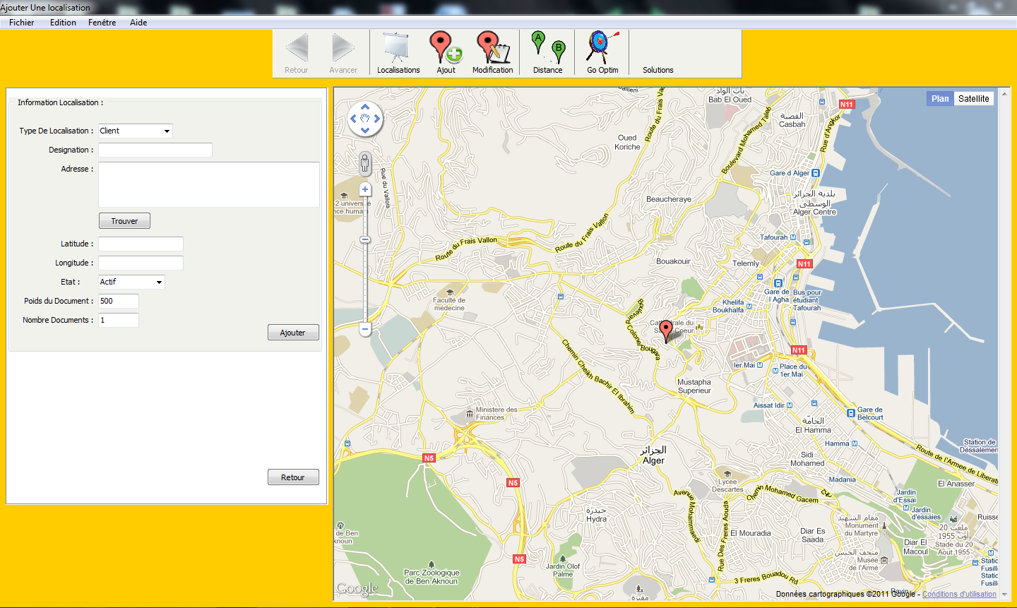The width and height of the screenshot is (1017, 608).
Task: Open the Conditions d'utilisation link
Action: 959,594
